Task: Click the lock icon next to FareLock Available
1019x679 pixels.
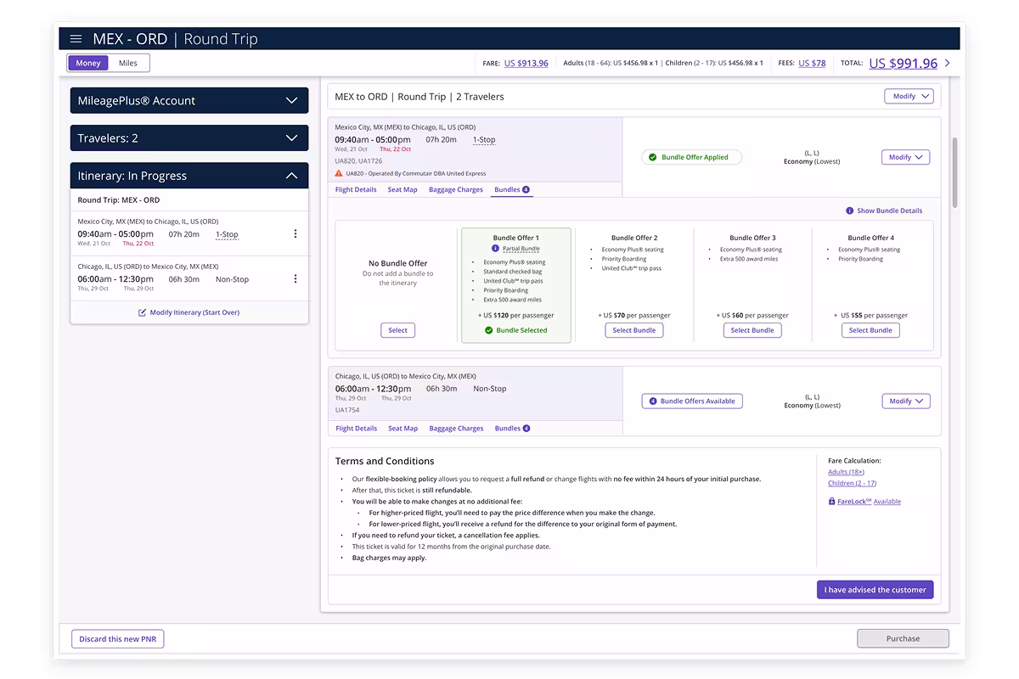Action: [x=833, y=501]
